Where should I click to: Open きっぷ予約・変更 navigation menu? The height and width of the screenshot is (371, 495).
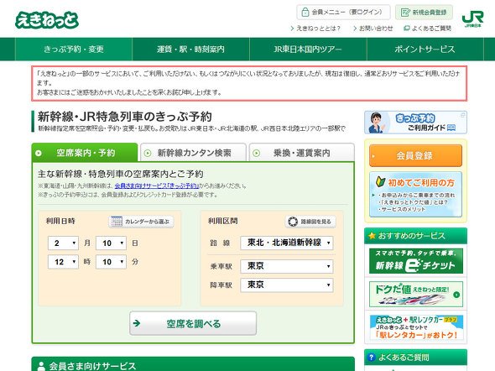74,49
